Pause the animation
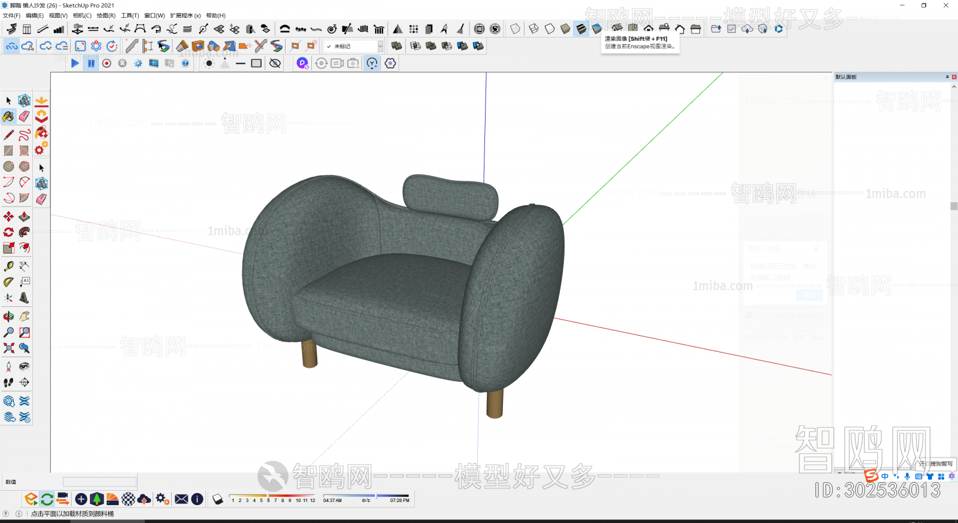 91,63
